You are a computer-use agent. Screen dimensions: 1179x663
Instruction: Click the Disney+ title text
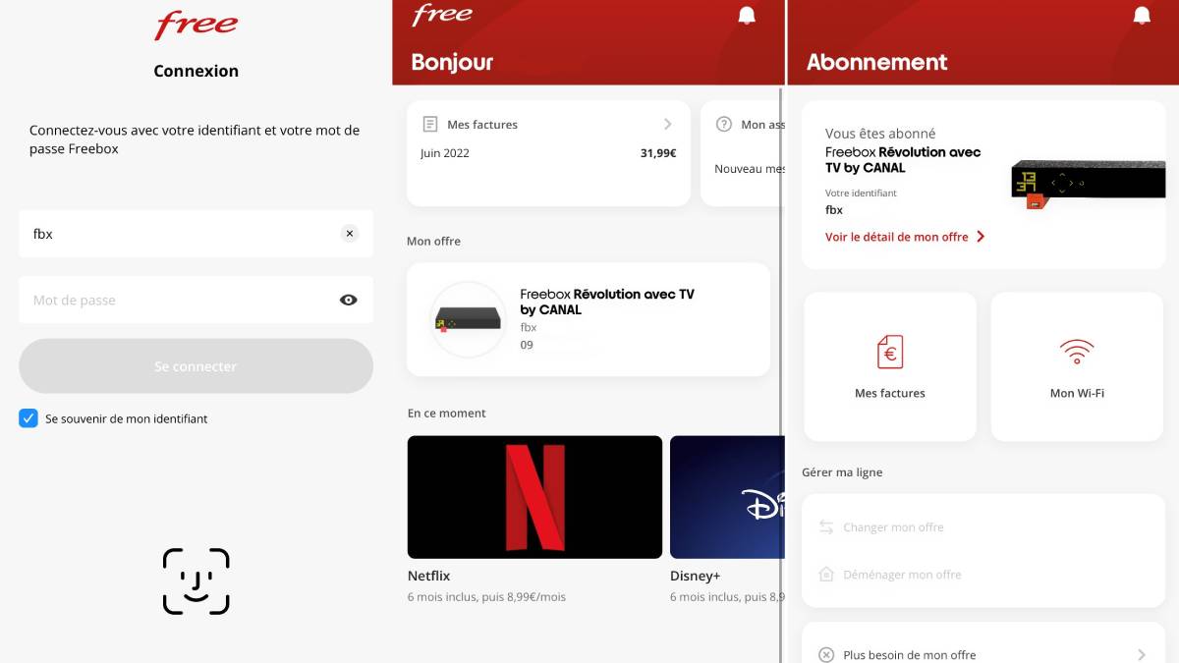tap(696, 576)
